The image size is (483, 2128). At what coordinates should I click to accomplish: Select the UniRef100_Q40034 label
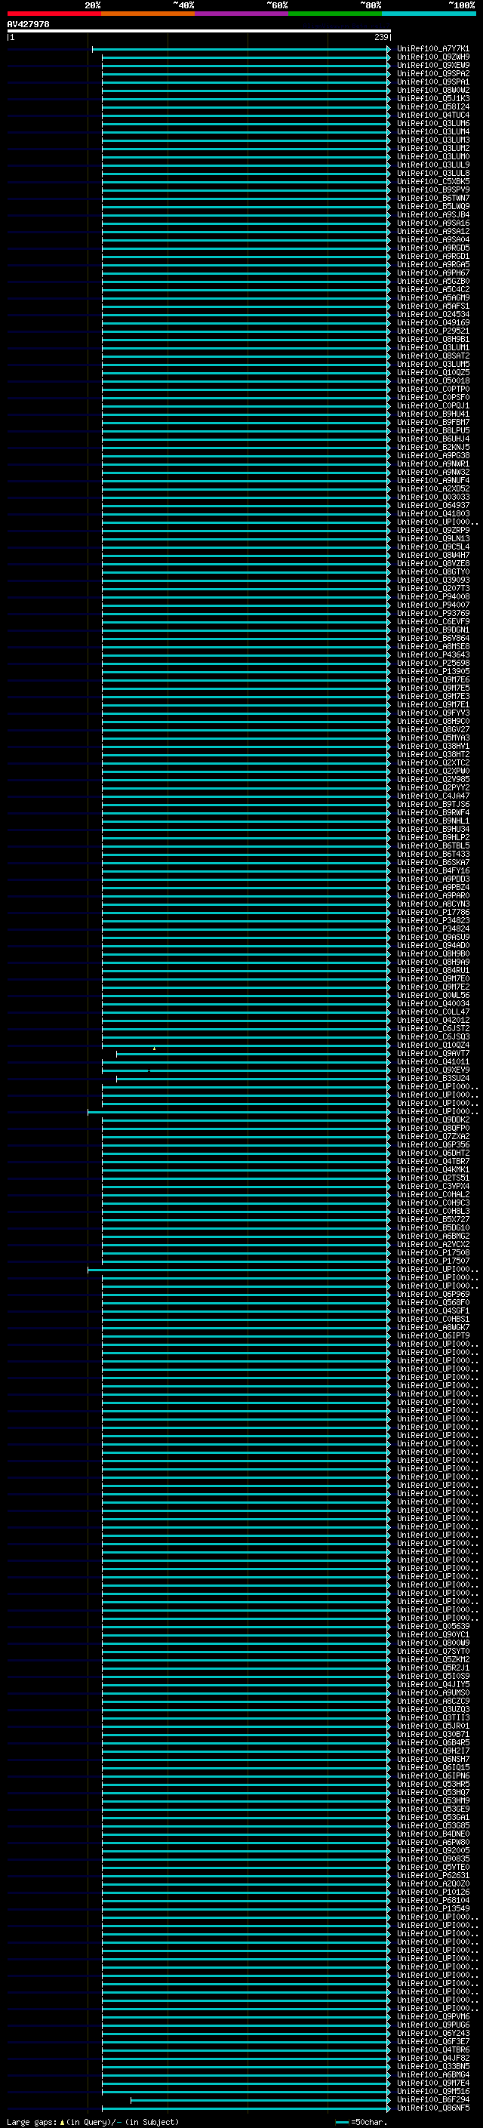pyautogui.click(x=432, y=1004)
